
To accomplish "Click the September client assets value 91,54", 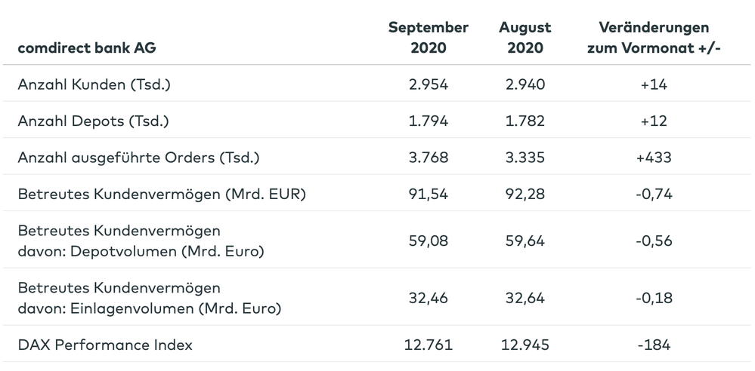I will (x=429, y=195).
